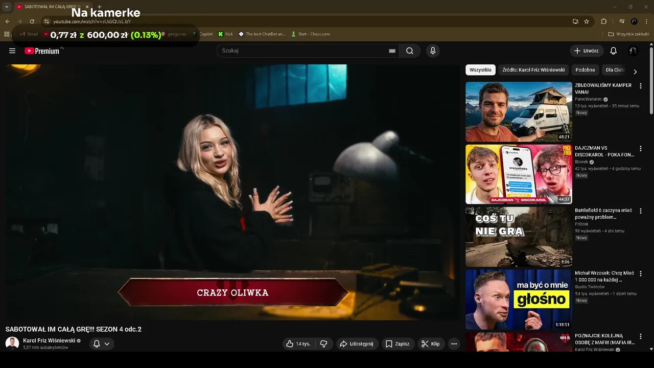Expand notification preferences chevron beside channel bell
Viewport: 654px width, 368px height.
click(x=107, y=344)
